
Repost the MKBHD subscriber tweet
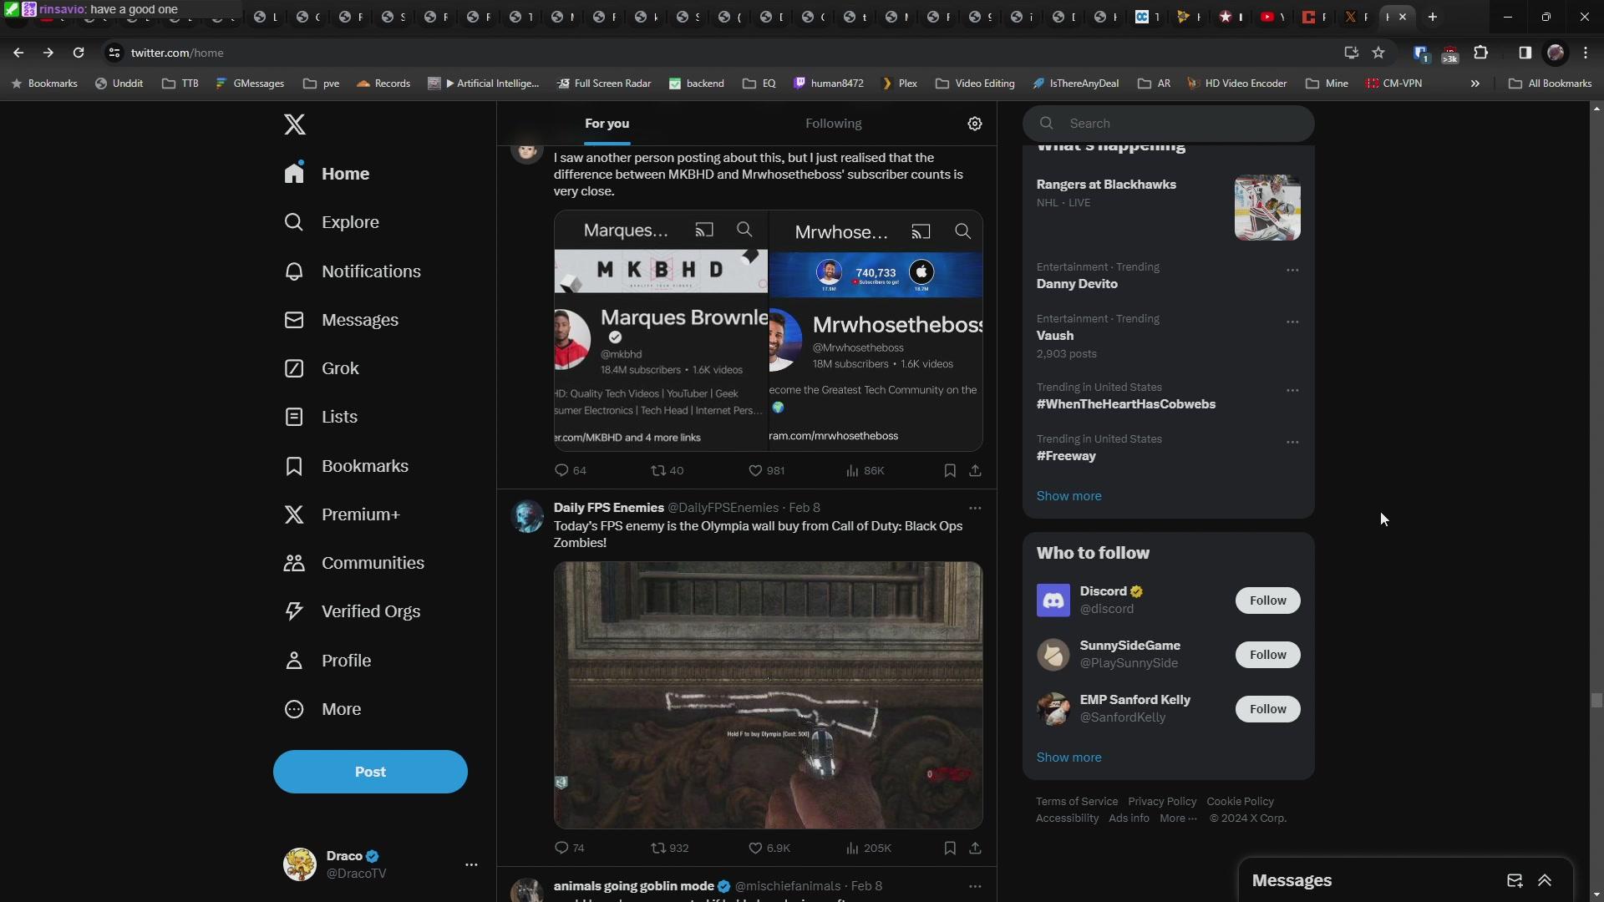click(667, 471)
